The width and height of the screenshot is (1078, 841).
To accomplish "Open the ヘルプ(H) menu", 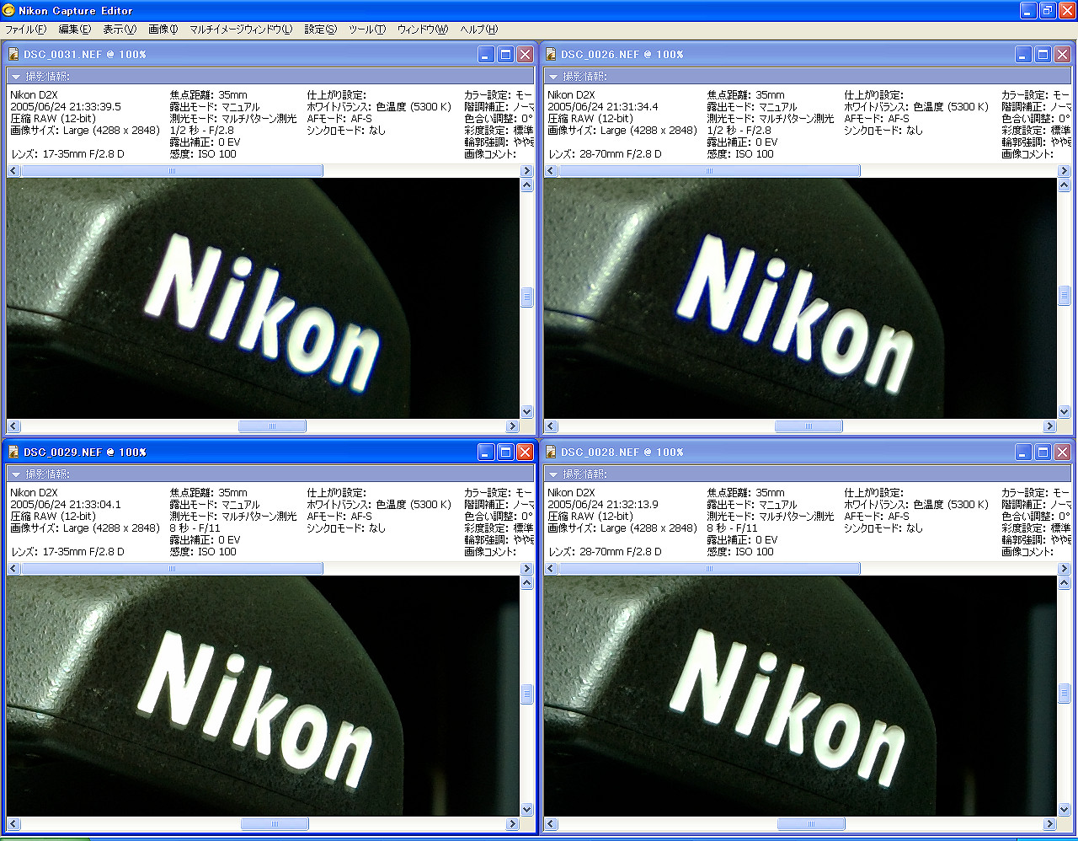I will (x=478, y=29).
